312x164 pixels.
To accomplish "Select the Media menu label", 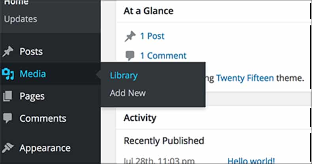I will 33,74.
